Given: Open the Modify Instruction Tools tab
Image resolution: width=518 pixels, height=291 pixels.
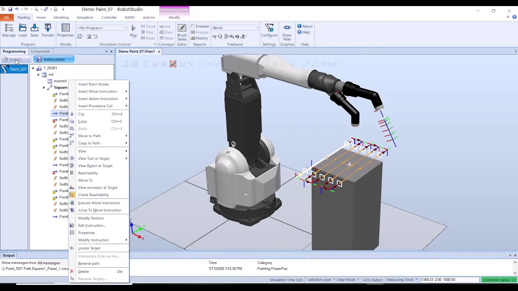Looking at the screenshot, I should click(174, 17).
